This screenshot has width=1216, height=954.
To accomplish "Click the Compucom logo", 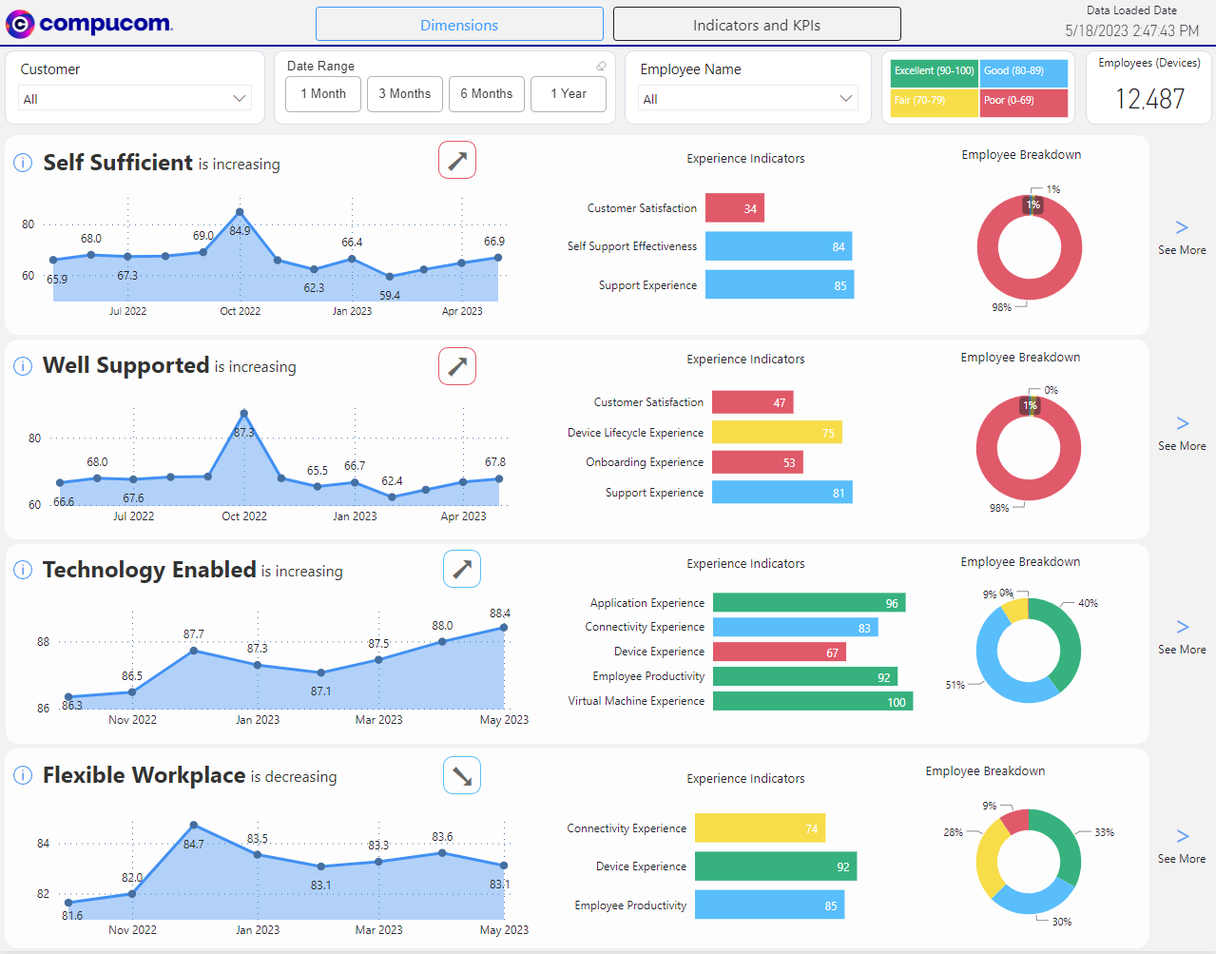I will pos(89,24).
